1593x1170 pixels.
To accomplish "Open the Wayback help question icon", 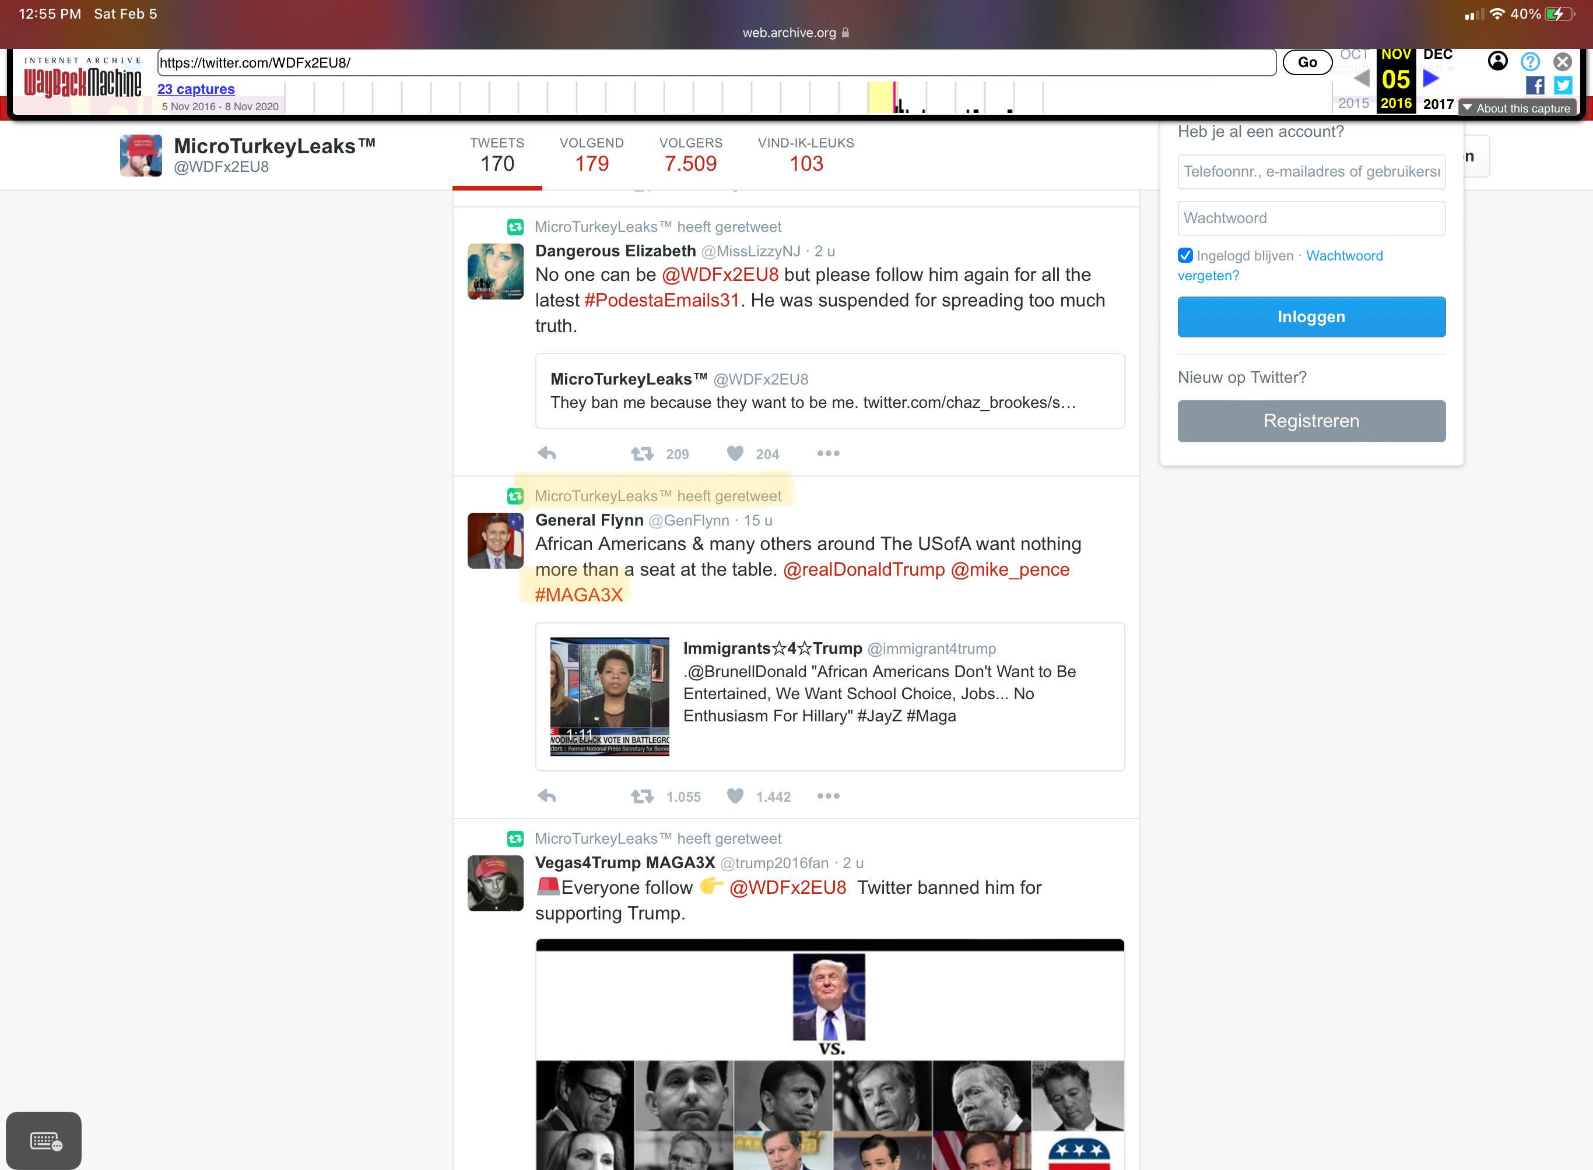I will tap(1530, 62).
